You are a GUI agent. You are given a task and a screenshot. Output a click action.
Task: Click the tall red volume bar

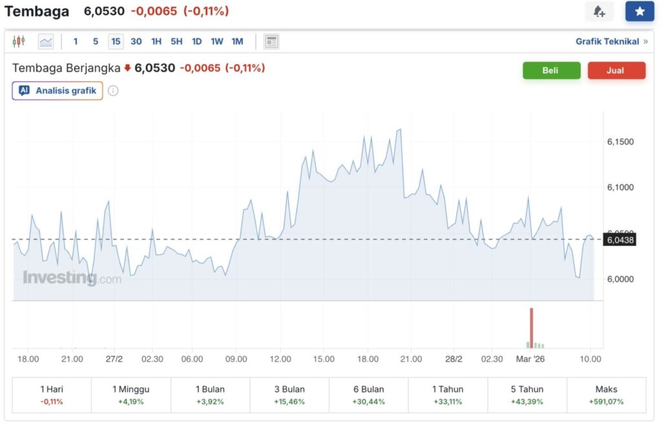pyautogui.click(x=531, y=328)
